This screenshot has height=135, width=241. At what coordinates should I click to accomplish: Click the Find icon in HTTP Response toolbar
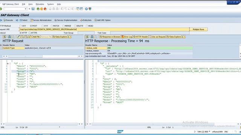point(87,37)
